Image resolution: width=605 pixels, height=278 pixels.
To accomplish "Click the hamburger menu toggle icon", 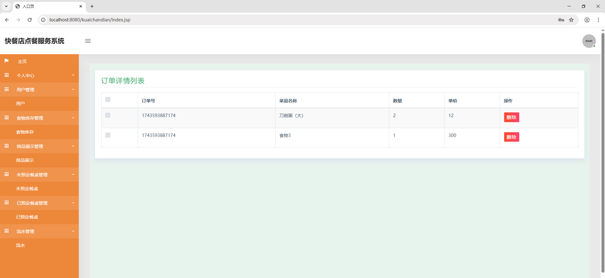I will [x=88, y=41].
